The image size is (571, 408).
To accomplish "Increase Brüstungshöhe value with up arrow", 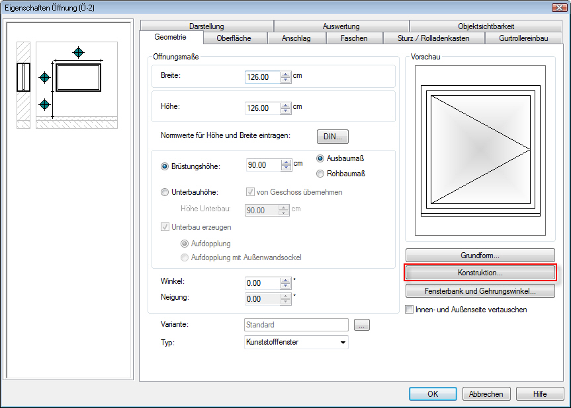I will tap(286, 162).
